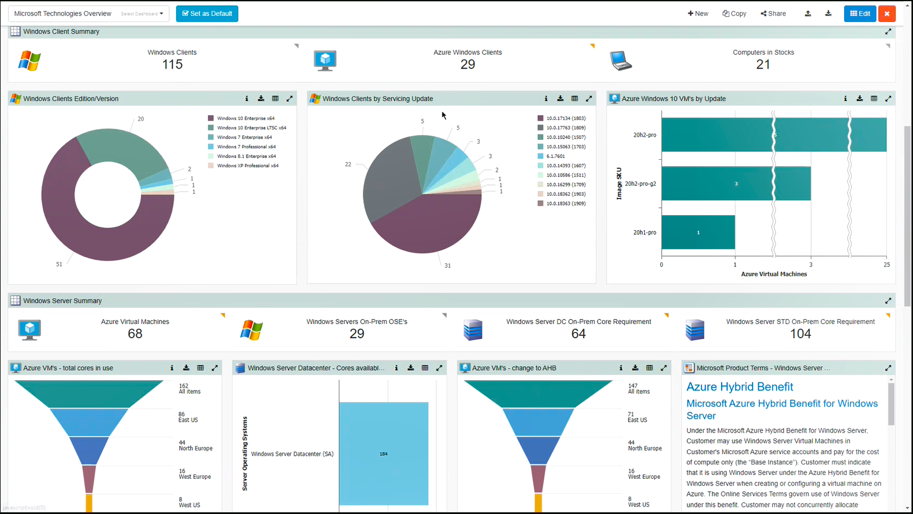This screenshot has height=514, width=913.
Task: Show info for Azure Windows 10 VM's by Update
Action: click(845, 99)
